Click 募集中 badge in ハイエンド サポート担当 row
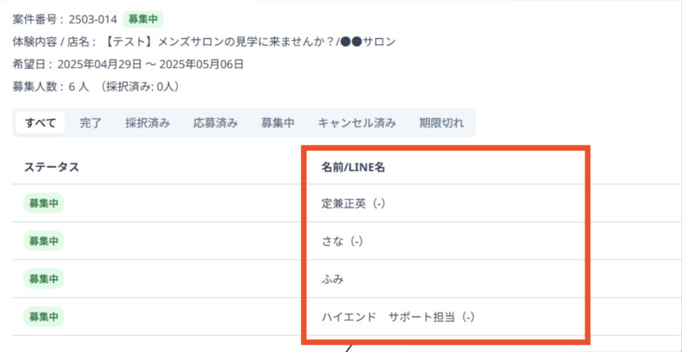Screen dimensions: 682x352 click(x=43, y=316)
